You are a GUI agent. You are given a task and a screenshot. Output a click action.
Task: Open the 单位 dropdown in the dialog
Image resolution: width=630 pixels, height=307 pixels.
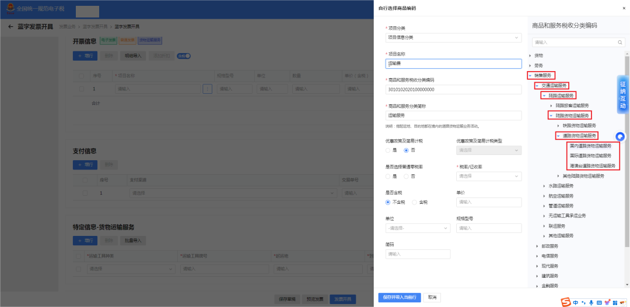click(418, 228)
